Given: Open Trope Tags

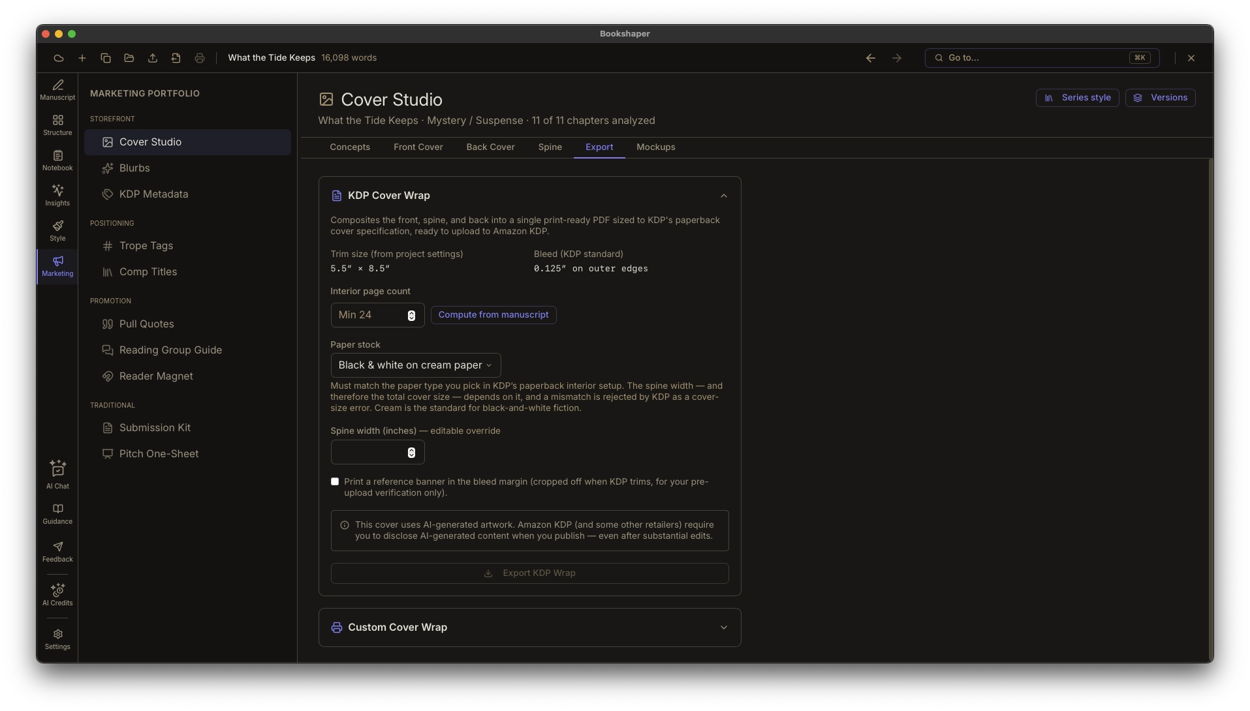Looking at the screenshot, I should 187,246.
